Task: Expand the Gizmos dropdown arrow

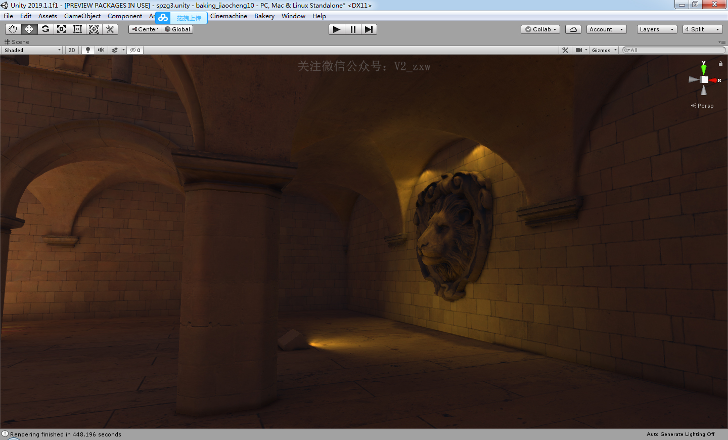Action: coord(615,50)
